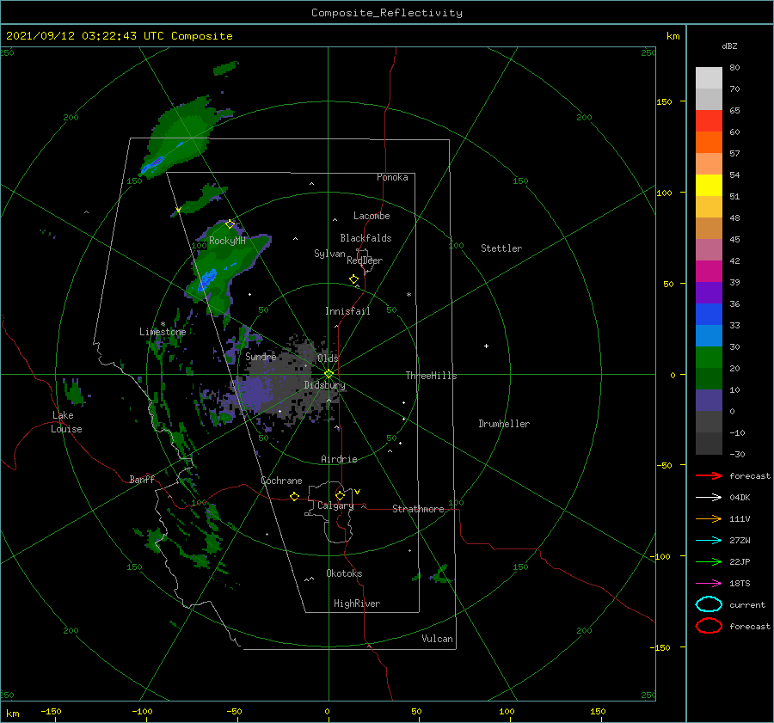This screenshot has width=774, height=723.
Task: Click the Strathmore label
Action: pyautogui.click(x=418, y=509)
